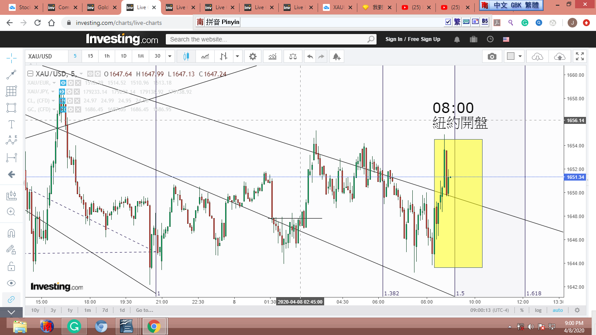Open the chart type dropdown arrow
The height and width of the screenshot is (335, 596).
point(237,56)
